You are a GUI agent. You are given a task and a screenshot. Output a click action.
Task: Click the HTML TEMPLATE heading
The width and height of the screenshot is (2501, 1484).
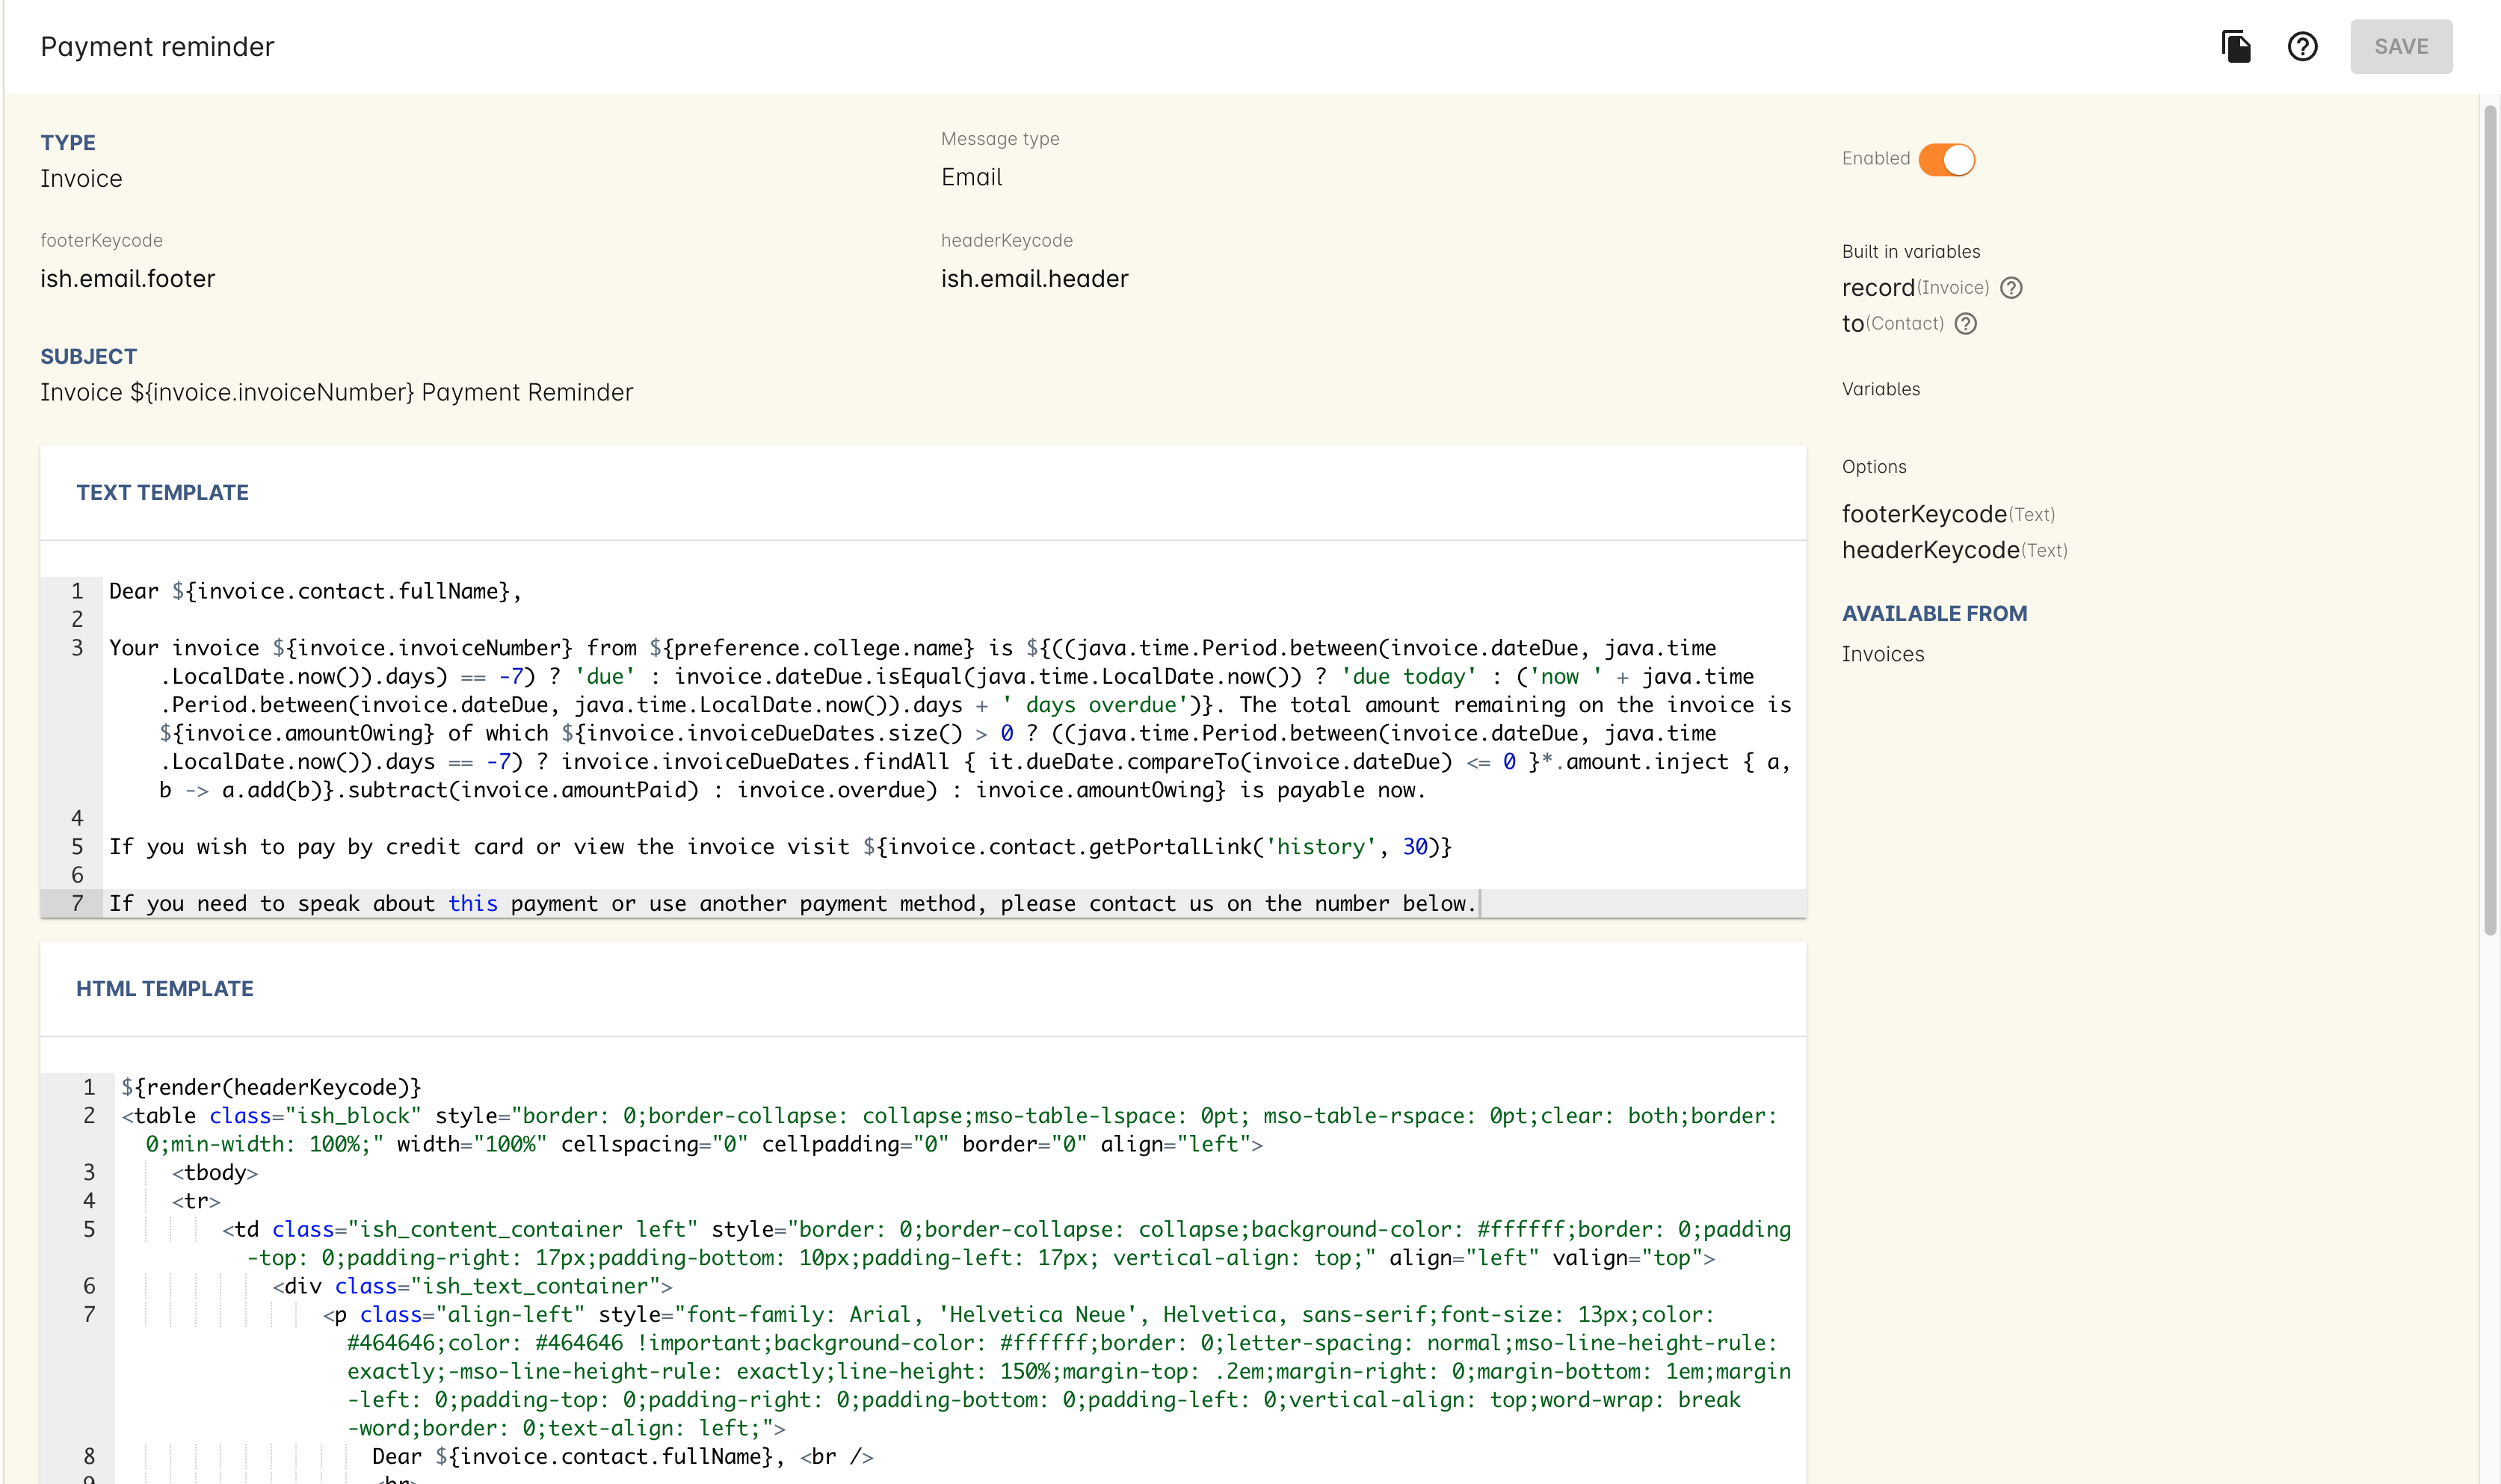click(x=165, y=988)
